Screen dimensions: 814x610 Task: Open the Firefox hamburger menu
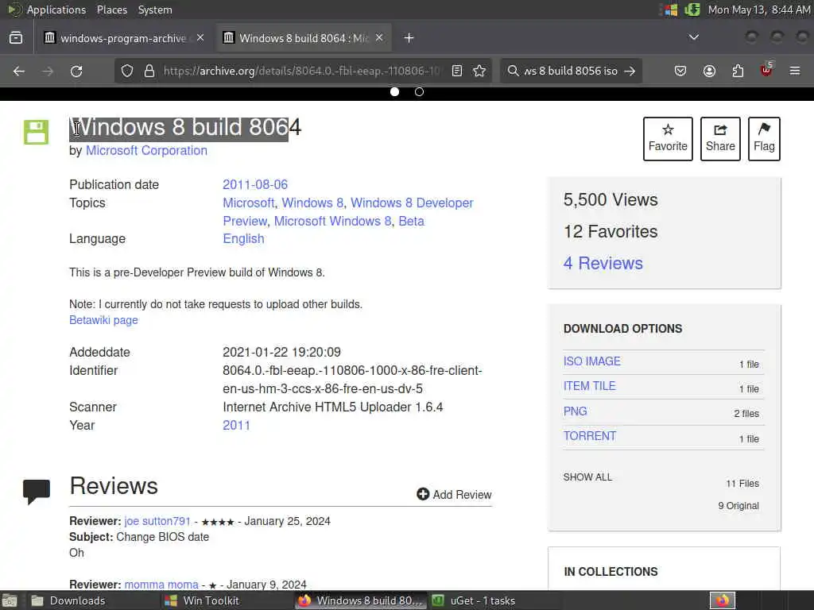[795, 71]
